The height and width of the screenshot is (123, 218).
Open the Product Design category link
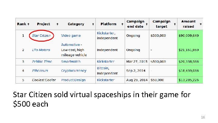coord(73,80)
